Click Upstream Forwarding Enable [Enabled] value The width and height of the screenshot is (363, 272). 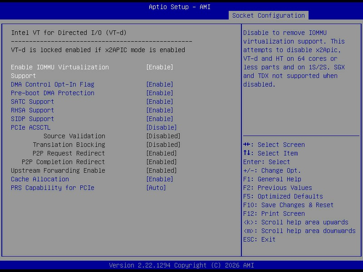(162, 170)
